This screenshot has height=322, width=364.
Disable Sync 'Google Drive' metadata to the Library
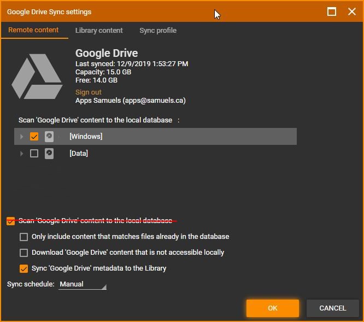tap(24, 268)
